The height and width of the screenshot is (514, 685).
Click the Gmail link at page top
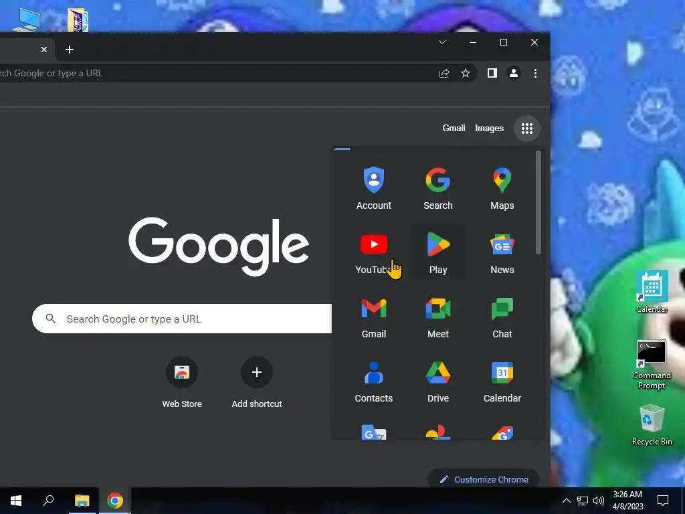pos(454,128)
